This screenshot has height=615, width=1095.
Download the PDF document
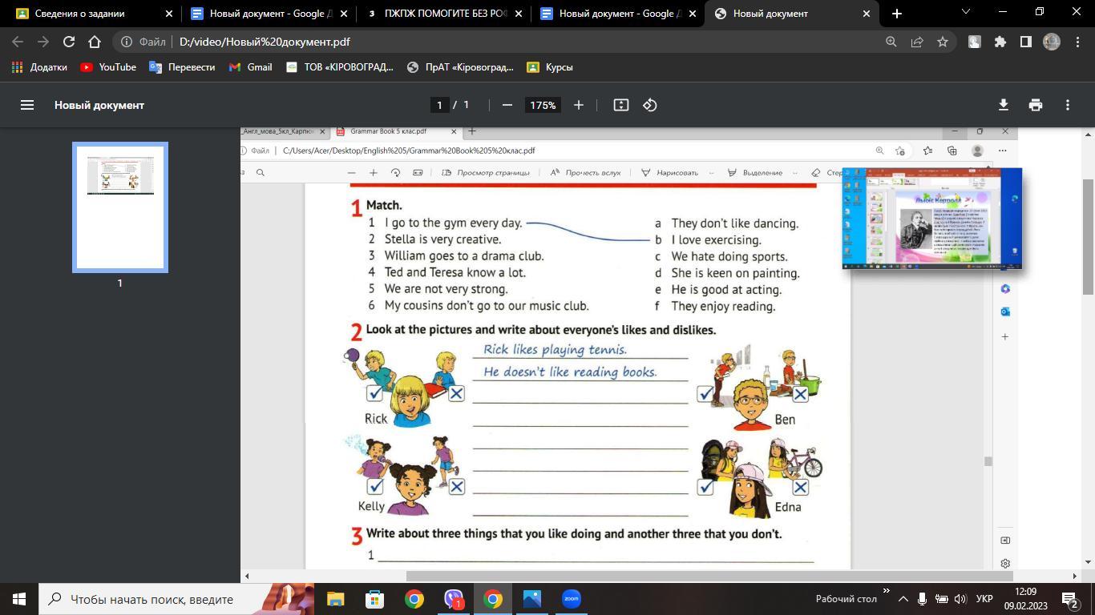tap(1003, 105)
